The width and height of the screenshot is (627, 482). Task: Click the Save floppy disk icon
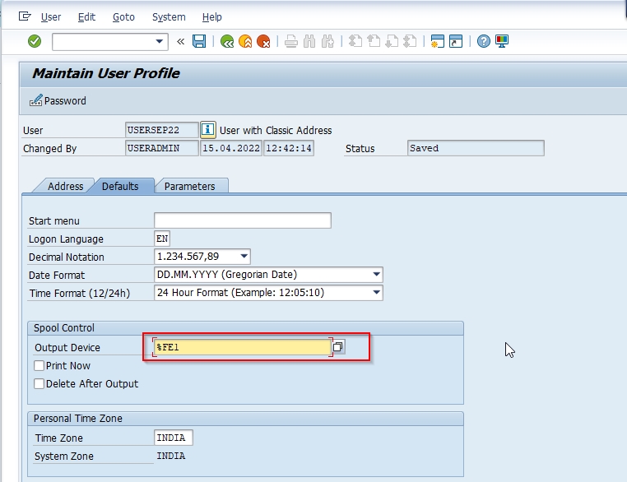[199, 41]
